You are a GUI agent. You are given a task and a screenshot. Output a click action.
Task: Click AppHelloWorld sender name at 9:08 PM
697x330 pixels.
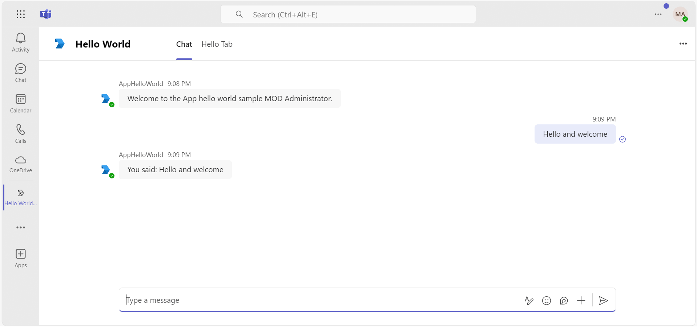[x=141, y=84]
